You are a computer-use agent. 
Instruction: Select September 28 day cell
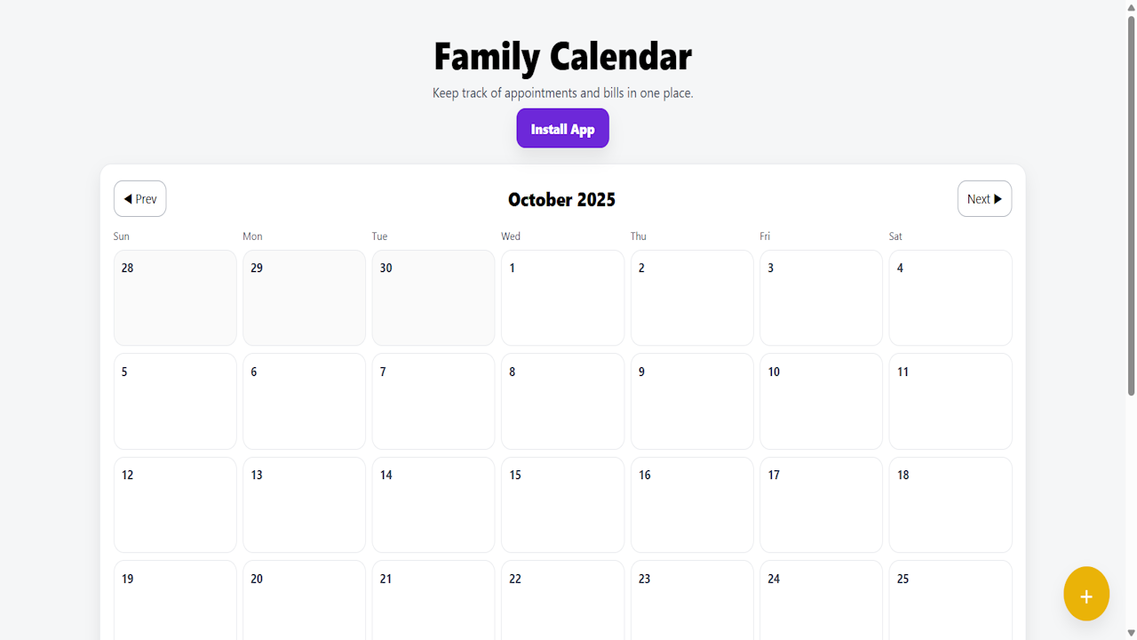[175, 298]
